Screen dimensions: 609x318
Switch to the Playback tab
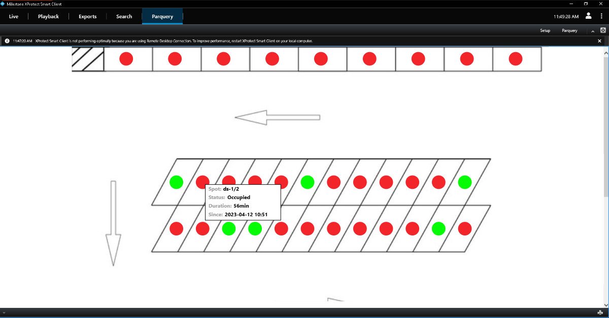(48, 16)
